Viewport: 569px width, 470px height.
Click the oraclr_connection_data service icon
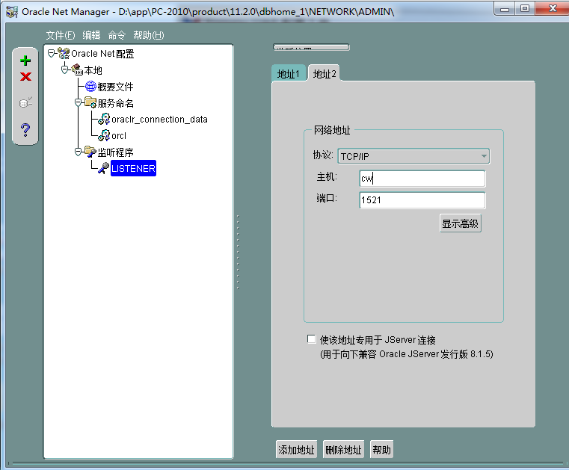point(104,119)
